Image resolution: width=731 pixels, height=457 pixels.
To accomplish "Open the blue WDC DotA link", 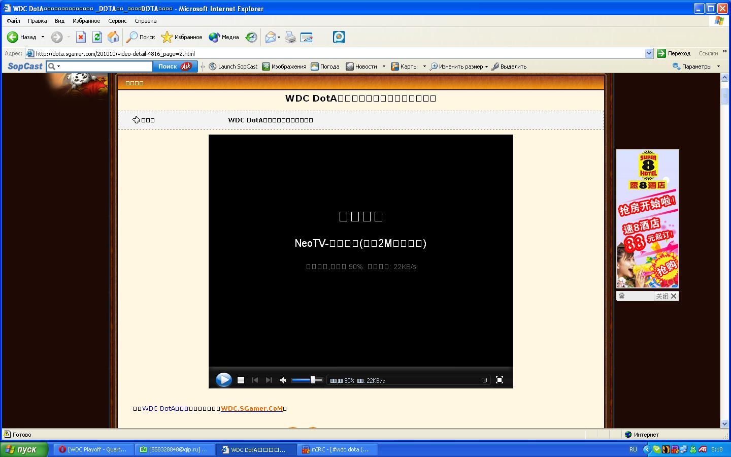I will (x=165, y=408).
